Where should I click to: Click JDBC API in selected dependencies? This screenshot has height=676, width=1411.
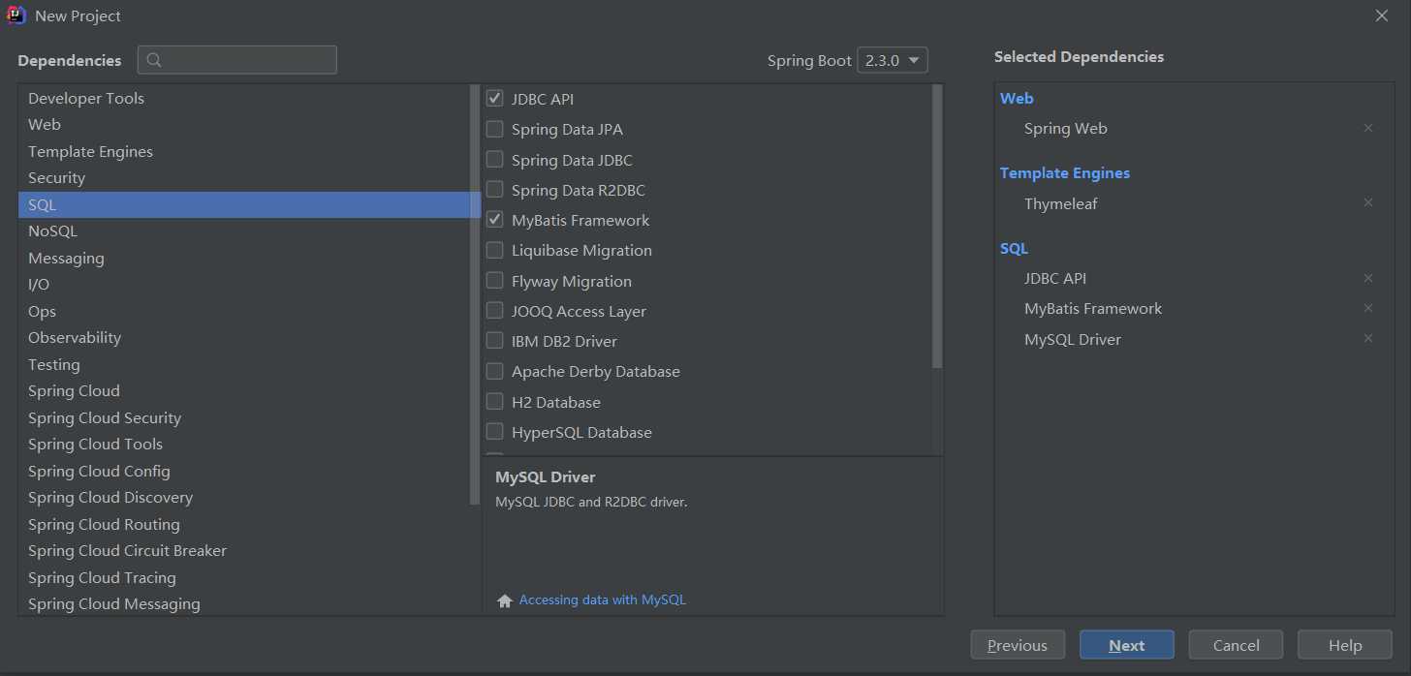click(1054, 278)
